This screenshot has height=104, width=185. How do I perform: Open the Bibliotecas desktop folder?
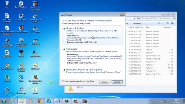pos(35,66)
